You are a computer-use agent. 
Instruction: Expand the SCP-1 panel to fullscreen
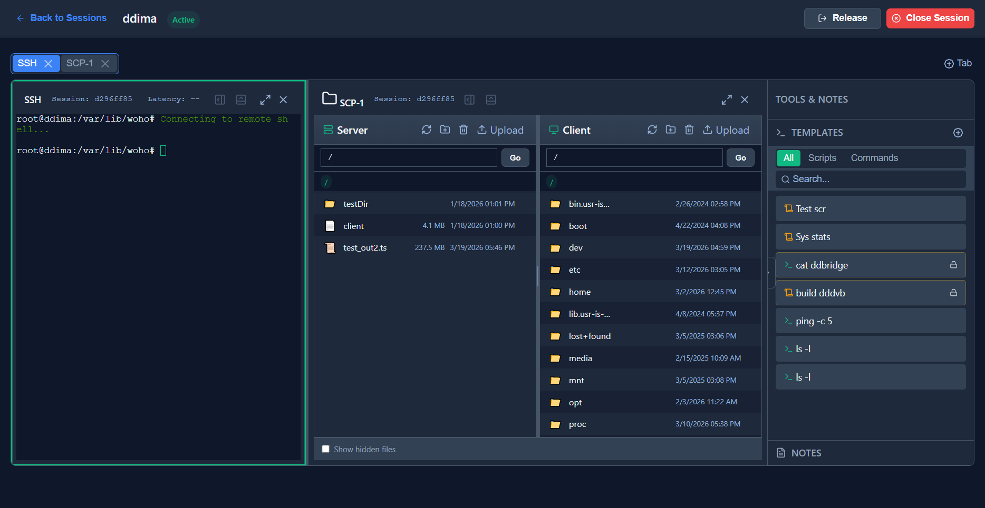pyautogui.click(x=727, y=99)
